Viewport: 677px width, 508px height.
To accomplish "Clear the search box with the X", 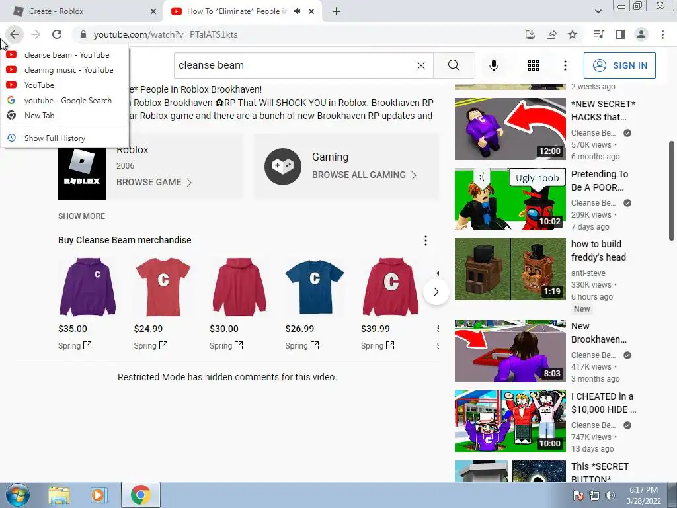I will [421, 65].
